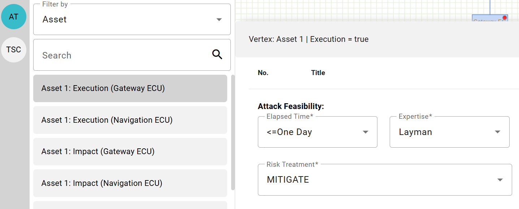Screen dimensions: 519x209
Task: Click inside the Search input field
Action: pos(108,55)
